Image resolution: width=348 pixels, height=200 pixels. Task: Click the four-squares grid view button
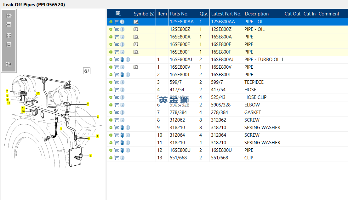click(x=9, y=36)
